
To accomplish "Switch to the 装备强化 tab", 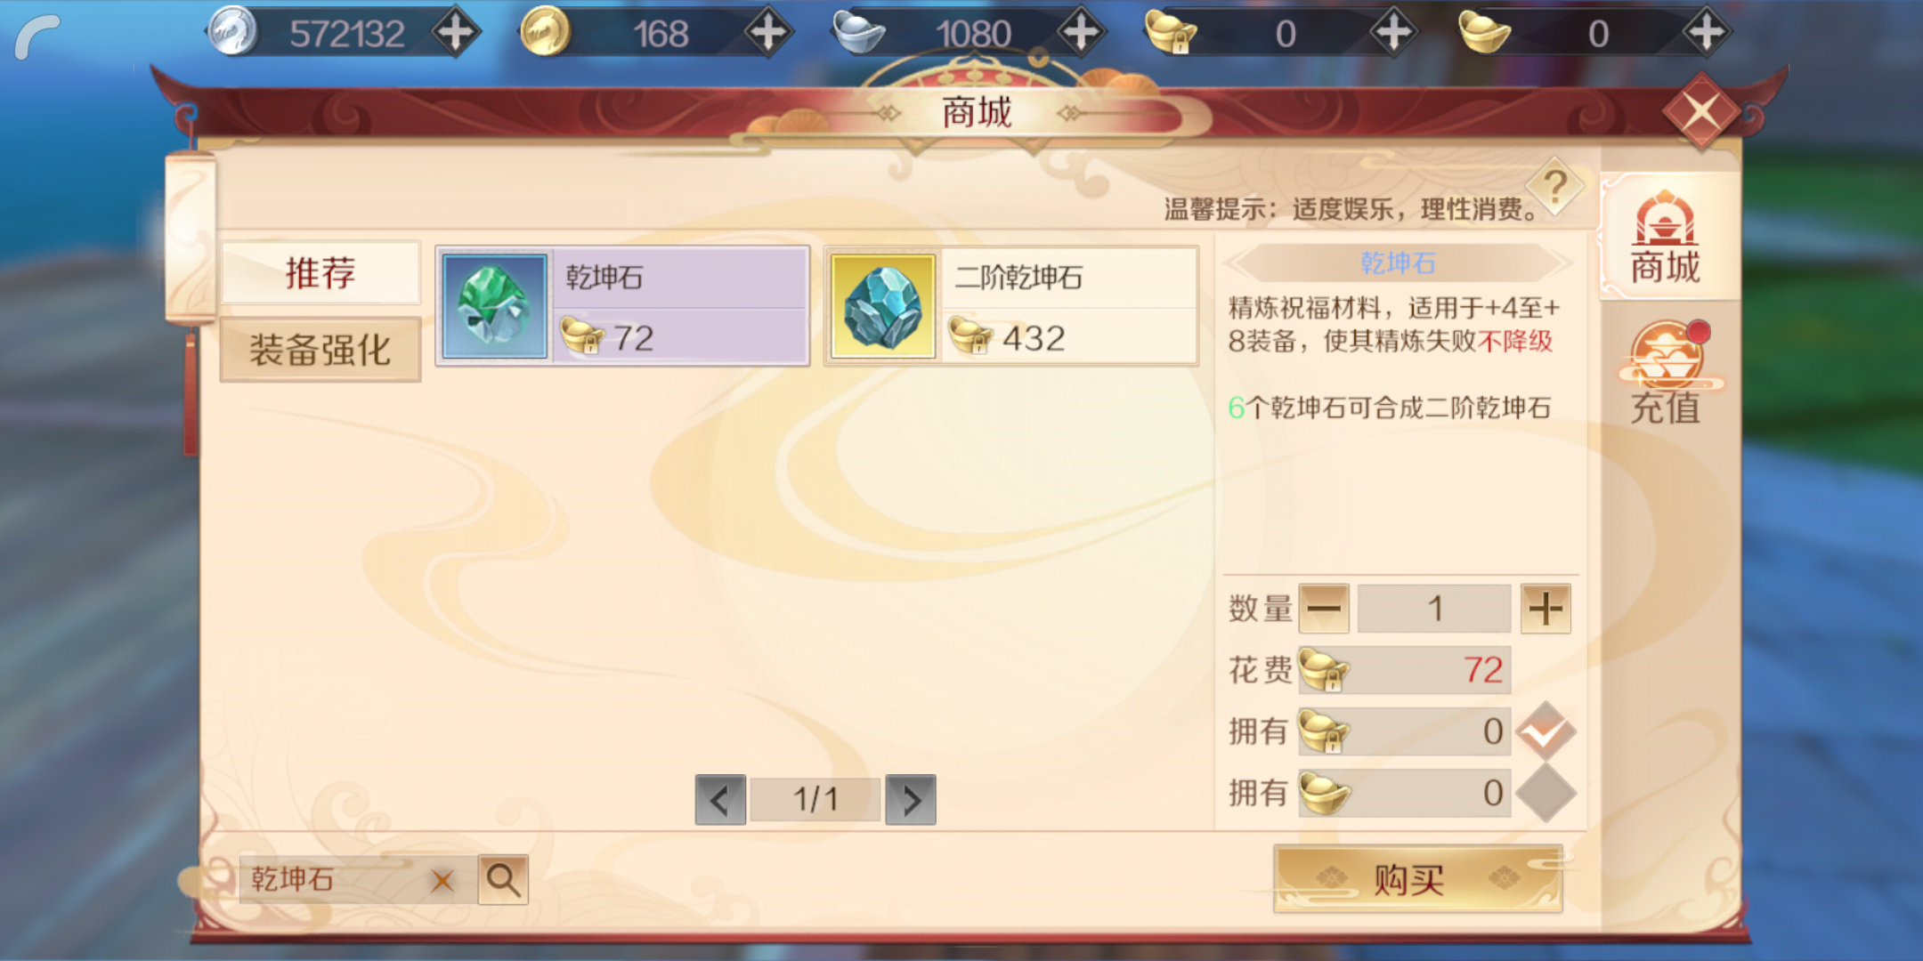I will click(320, 350).
